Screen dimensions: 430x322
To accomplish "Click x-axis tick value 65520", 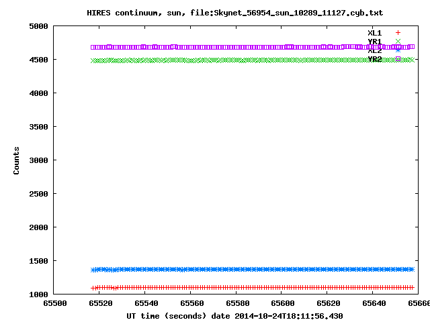I will click(x=101, y=303).
